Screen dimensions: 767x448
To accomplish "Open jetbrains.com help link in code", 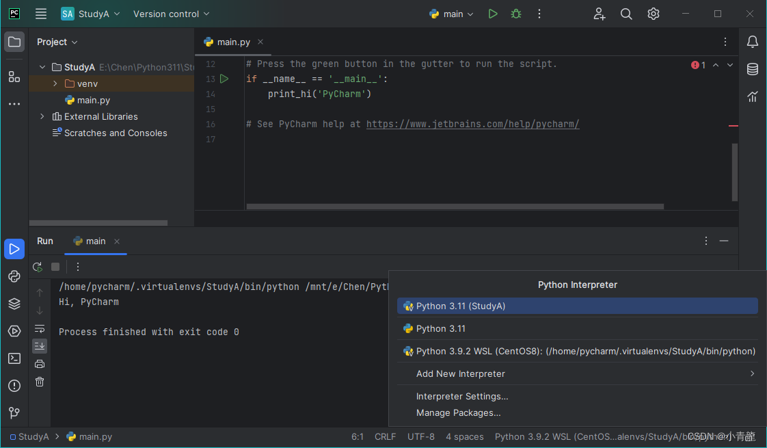I will (472, 124).
